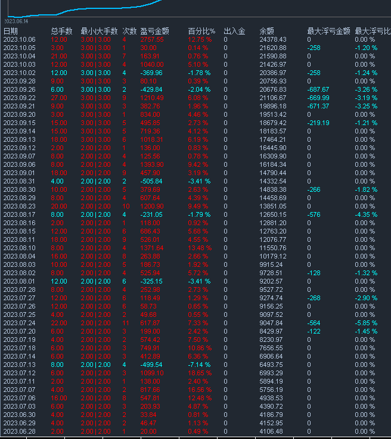Click the balance value 10179.12
Viewport: 391px width, 439px height.
[273, 257]
